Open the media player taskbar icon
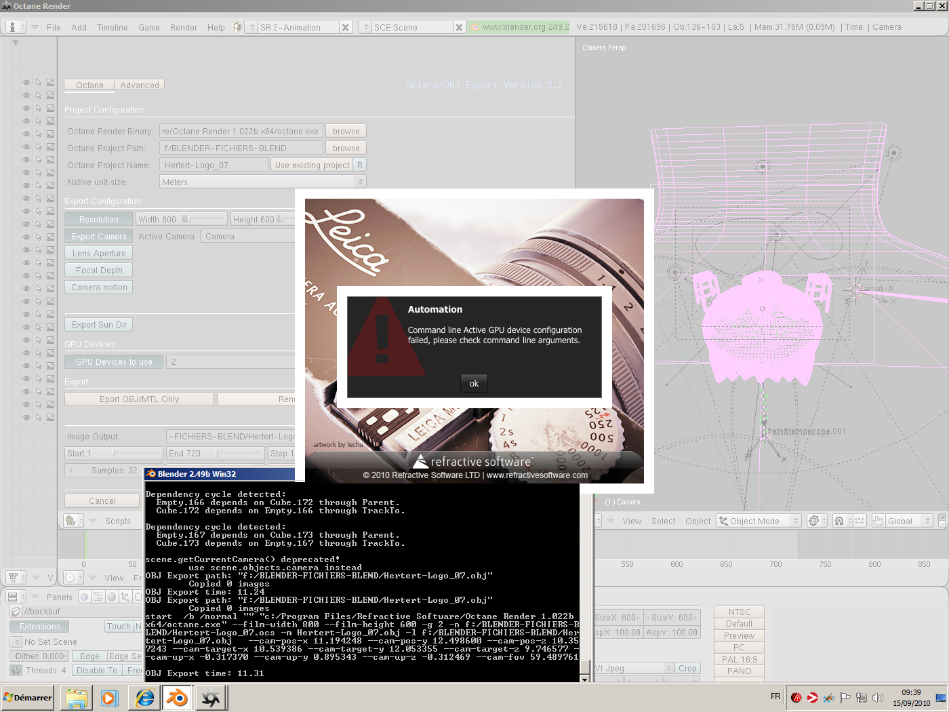This screenshot has height=712, width=949. 109,698
